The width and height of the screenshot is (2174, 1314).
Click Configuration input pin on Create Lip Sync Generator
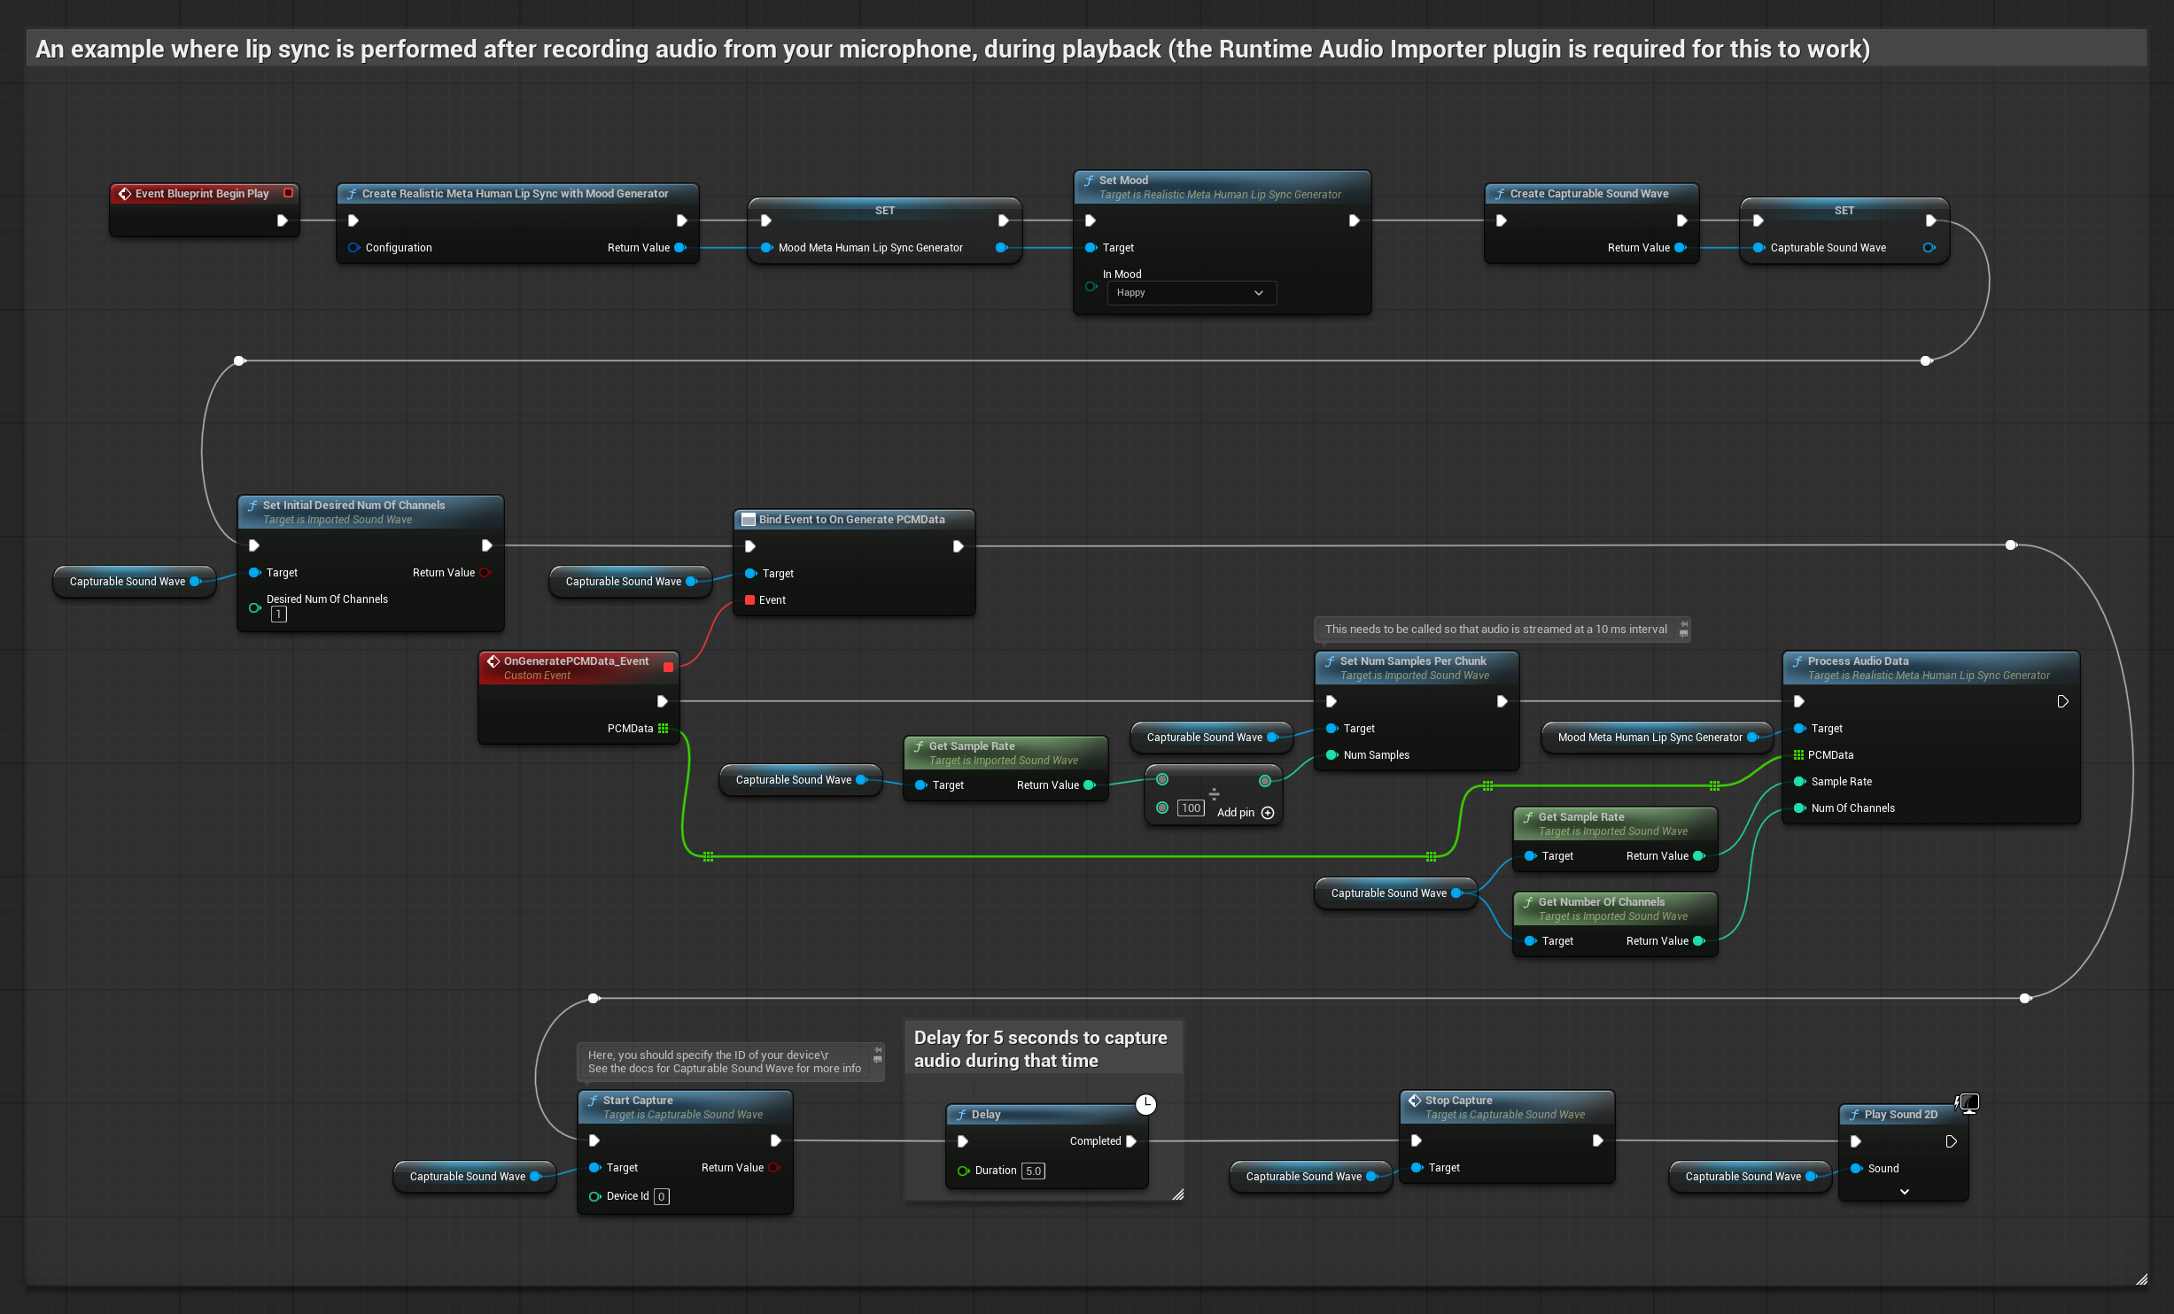click(x=353, y=248)
